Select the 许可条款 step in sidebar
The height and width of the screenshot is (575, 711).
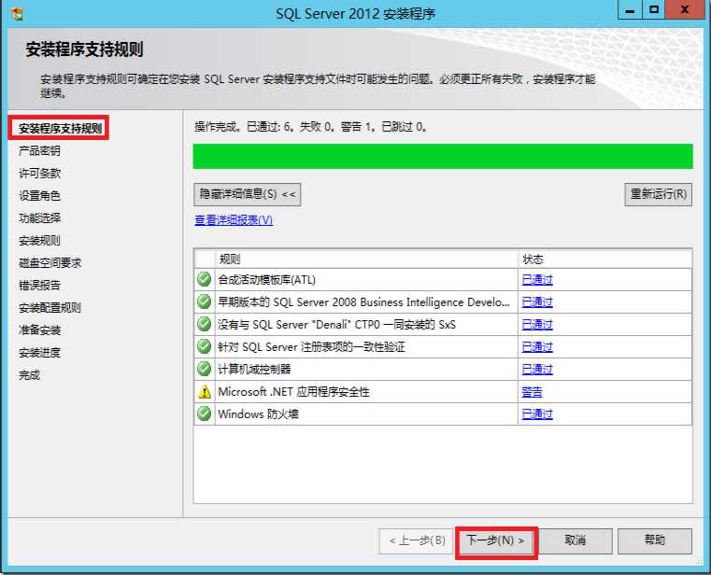coord(39,173)
